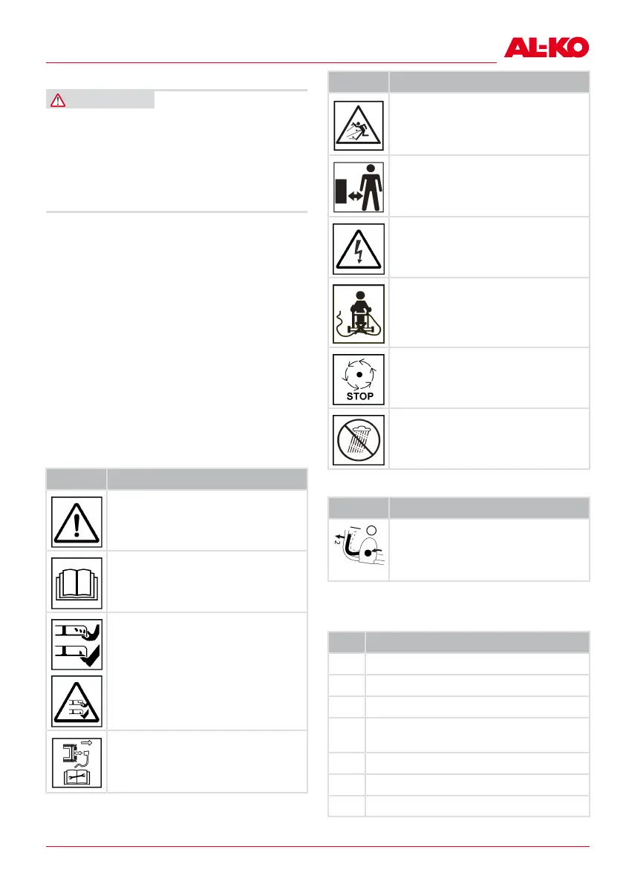Select the rotating blade STOP symbol

point(359,377)
